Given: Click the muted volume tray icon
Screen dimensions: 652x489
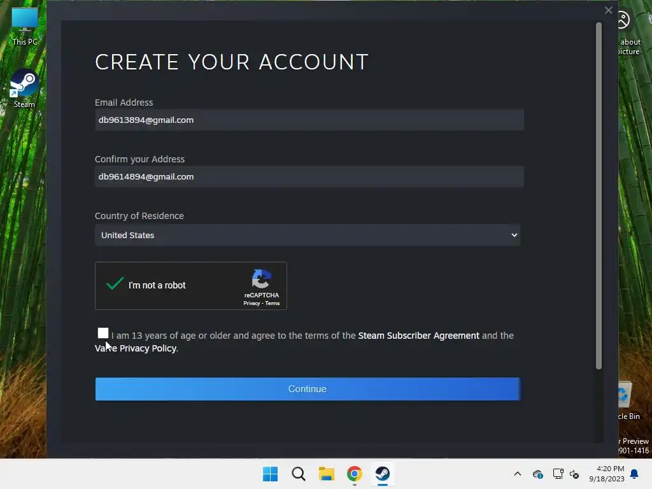Looking at the screenshot, I should pyautogui.click(x=575, y=474).
